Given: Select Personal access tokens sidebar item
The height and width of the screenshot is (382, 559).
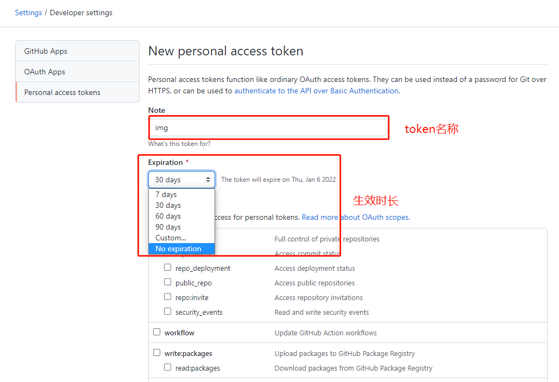Looking at the screenshot, I should click(62, 92).
